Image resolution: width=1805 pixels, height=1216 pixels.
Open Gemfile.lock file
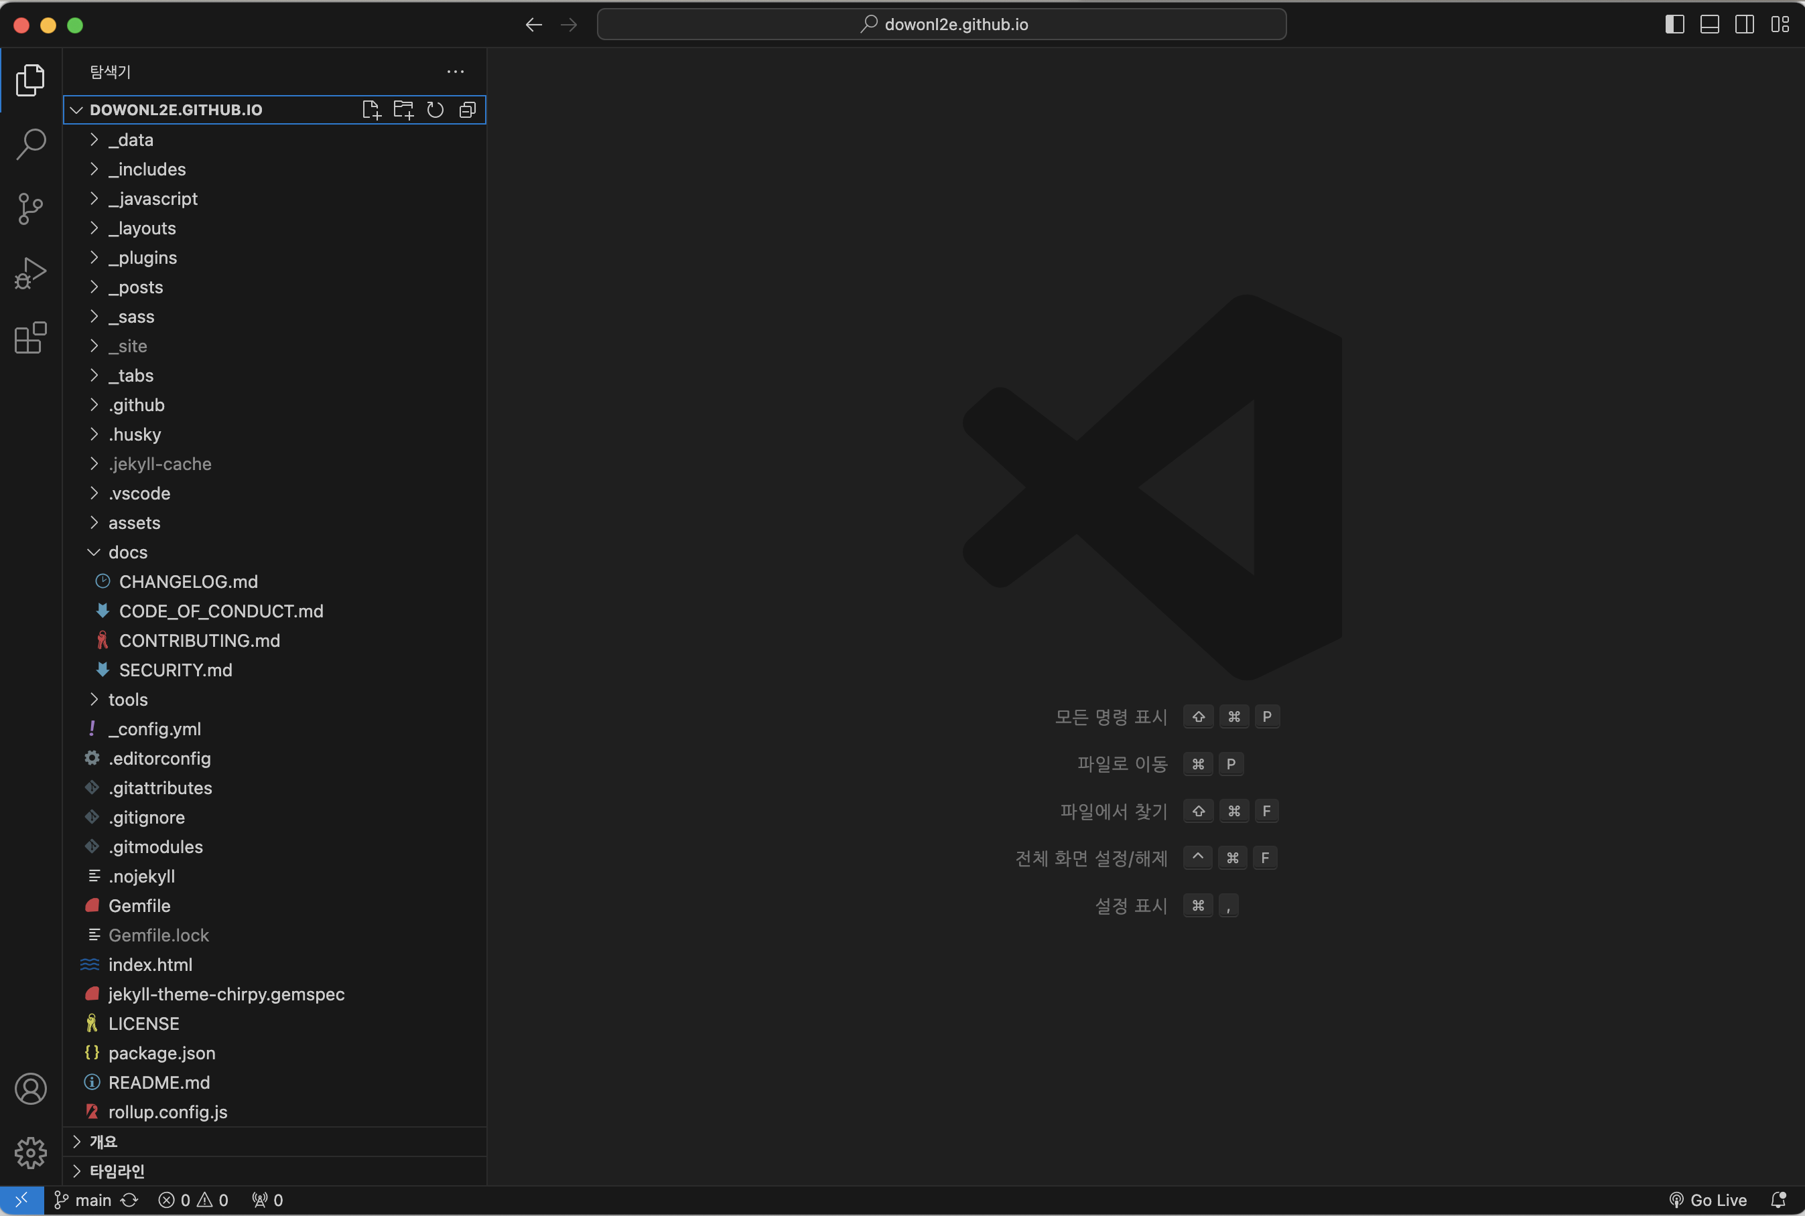click(x=275, y=936)
